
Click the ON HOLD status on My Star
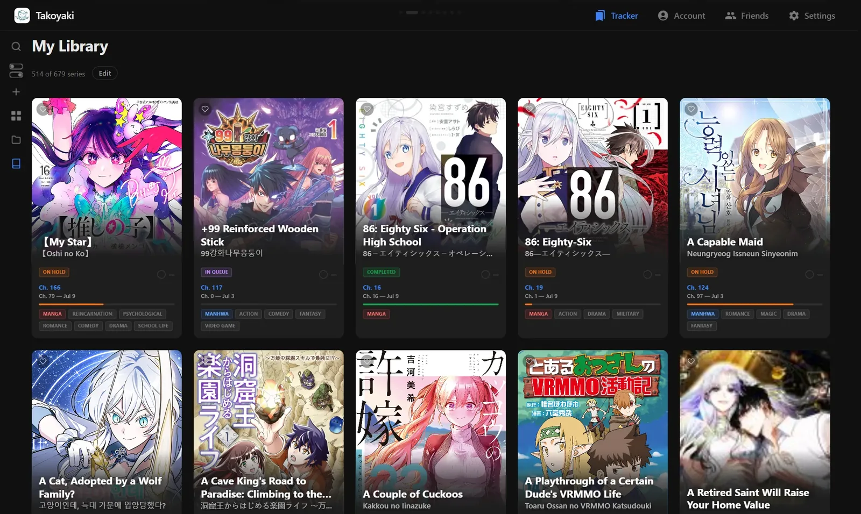tap(54, 272)
